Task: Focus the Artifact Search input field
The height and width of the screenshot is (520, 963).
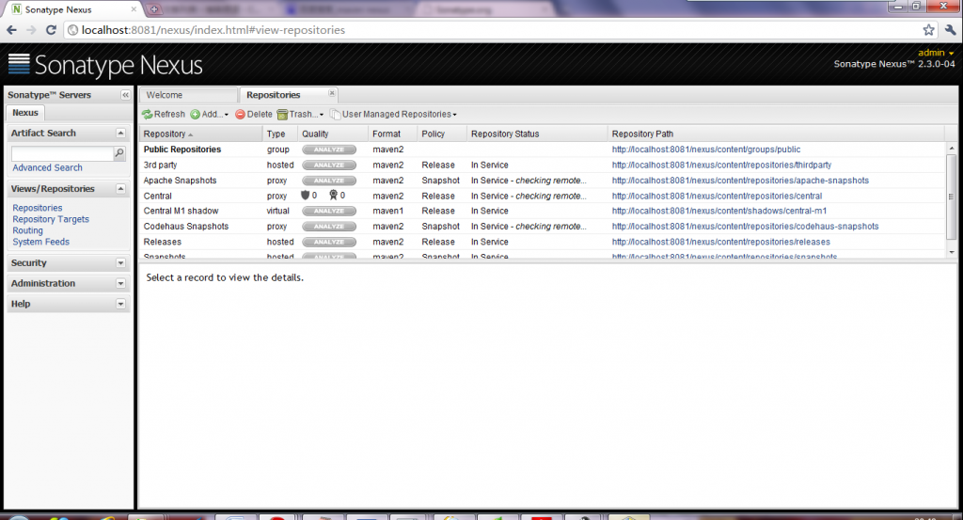Action: [63, 153]
